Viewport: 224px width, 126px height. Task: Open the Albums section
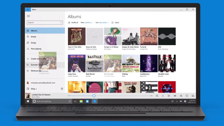(x=45, y=31)
